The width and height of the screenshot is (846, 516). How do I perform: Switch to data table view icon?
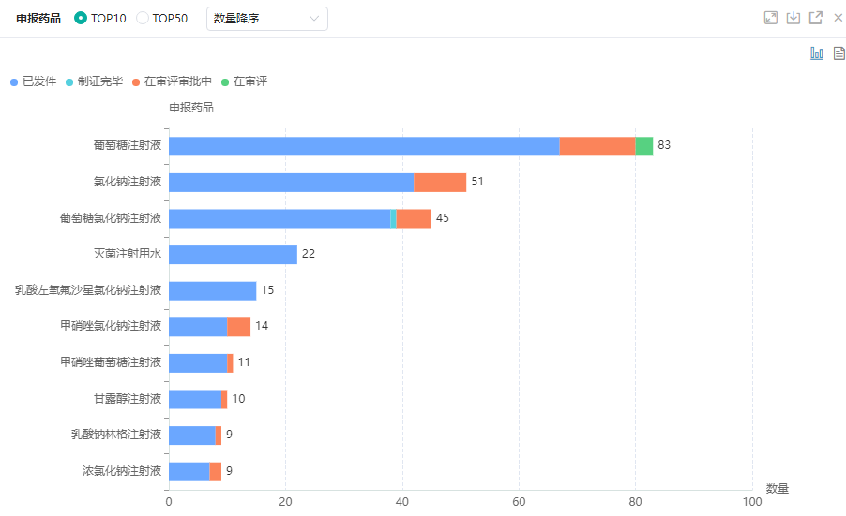tap(838, 53)
